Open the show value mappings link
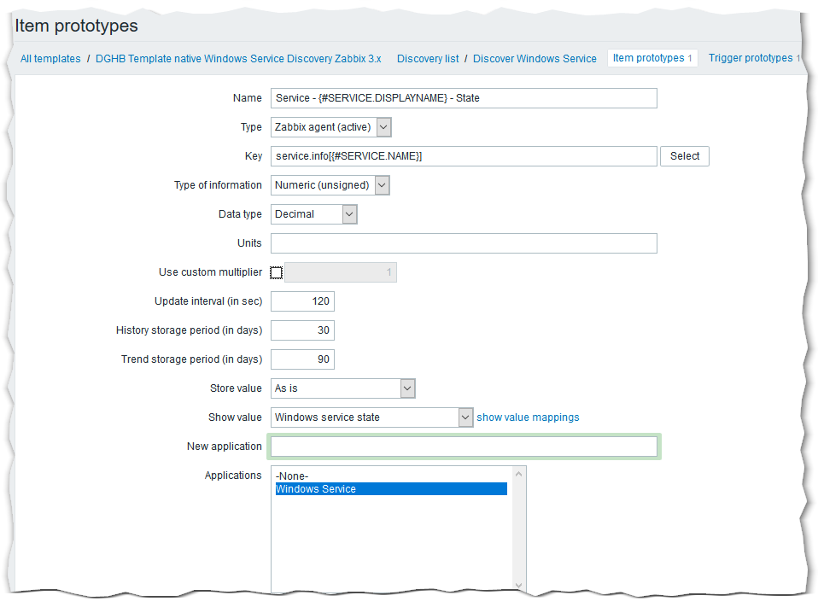 (x=528, y=417)
